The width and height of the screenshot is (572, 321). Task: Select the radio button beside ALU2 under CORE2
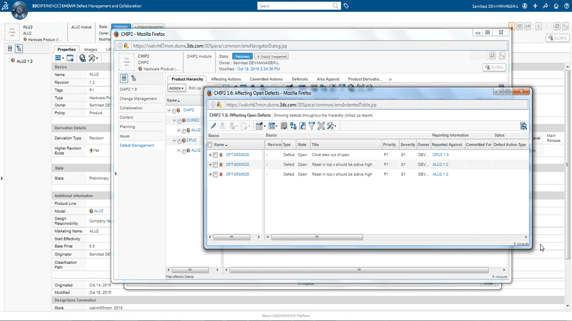(184, 131)
